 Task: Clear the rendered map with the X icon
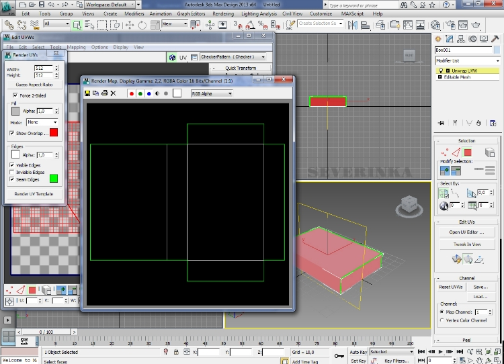click(113, 93)
